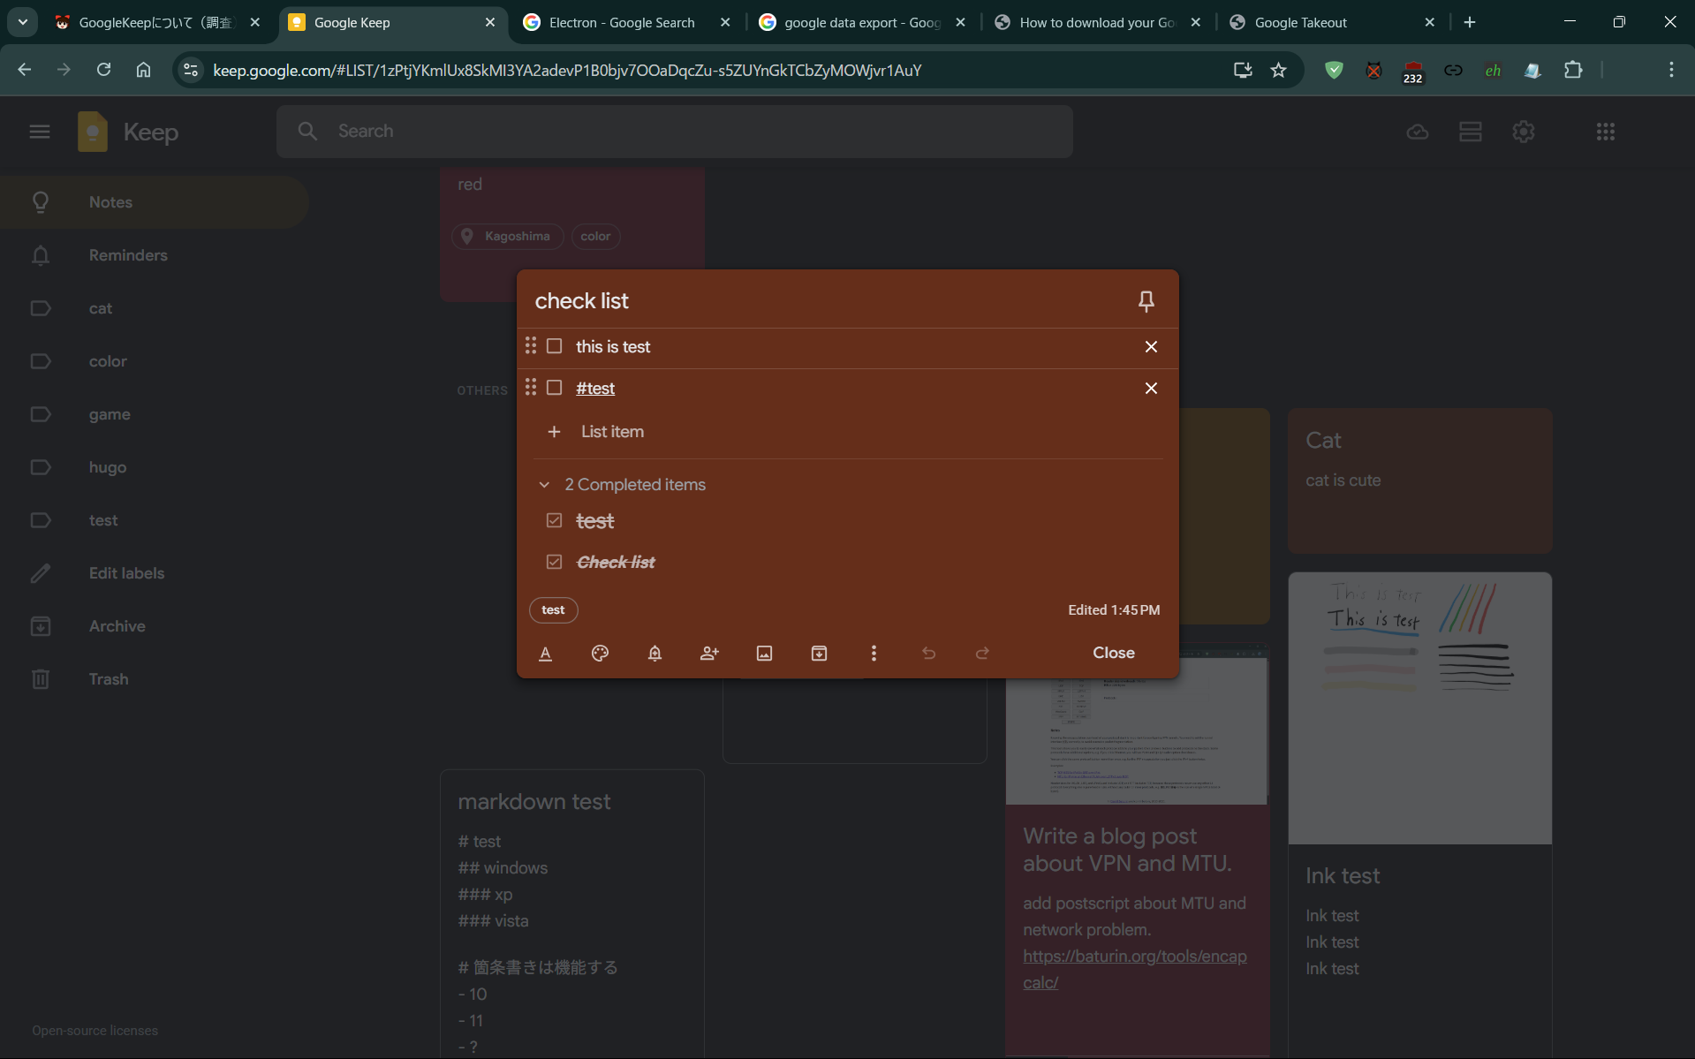Select the 'game' label in sidebar
1695x1059 pixels.
[x=155, y=414]
